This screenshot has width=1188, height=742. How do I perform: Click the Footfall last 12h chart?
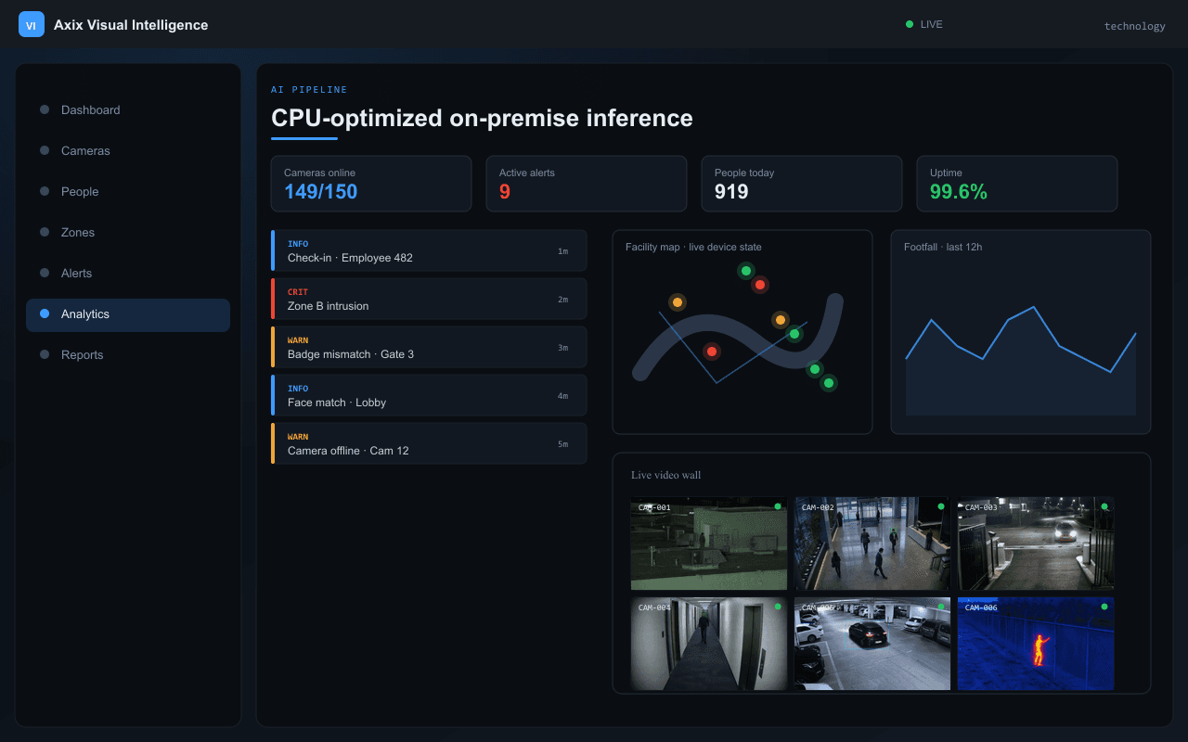[1021, 332]
